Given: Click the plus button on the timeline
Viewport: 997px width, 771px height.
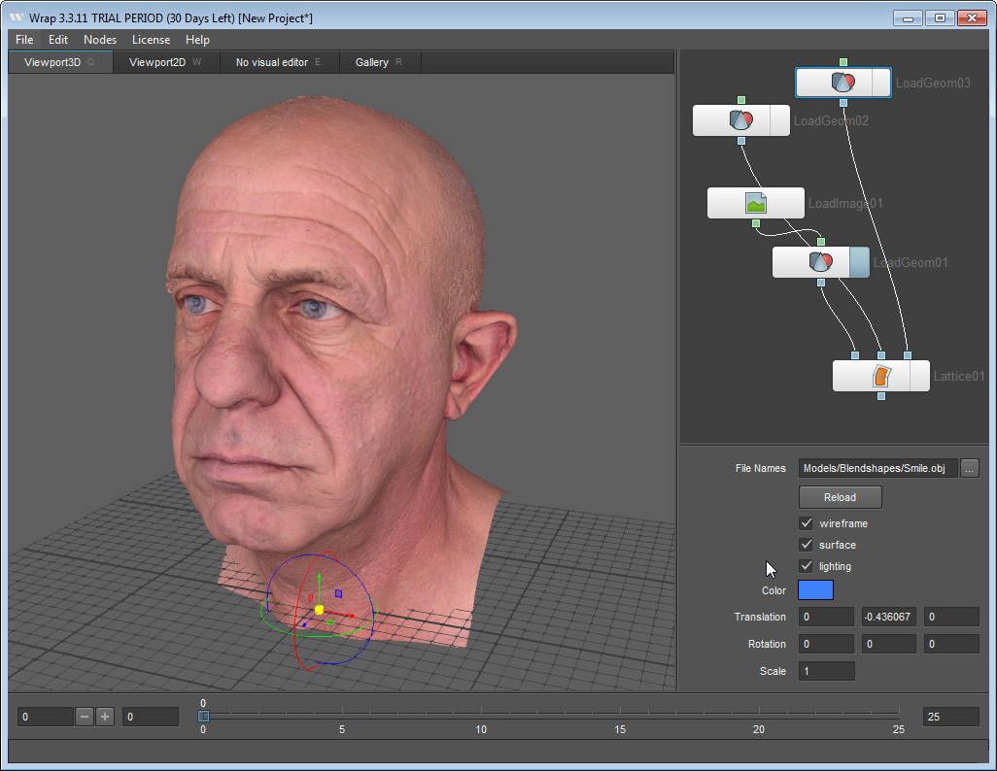Looking at the screenshot, I should coord(105,717).
